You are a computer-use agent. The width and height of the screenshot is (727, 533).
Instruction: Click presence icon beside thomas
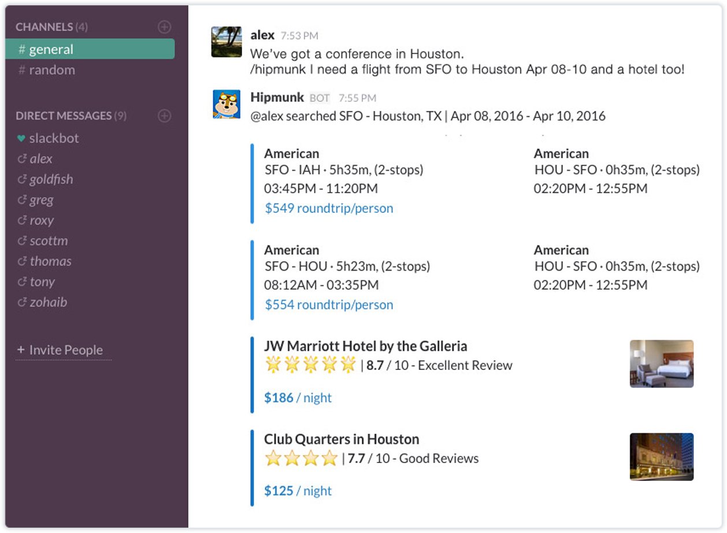tap(22, 261)
